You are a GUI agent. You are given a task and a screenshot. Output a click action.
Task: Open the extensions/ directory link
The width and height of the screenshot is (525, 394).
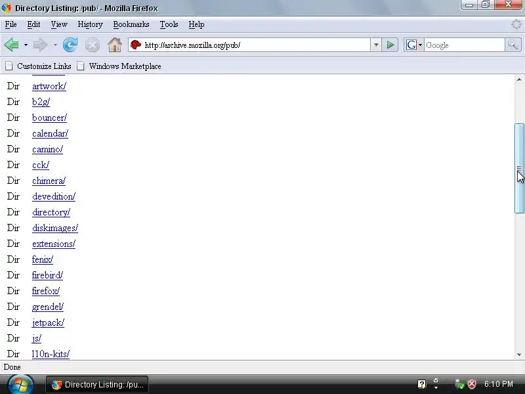click(54, 244)
